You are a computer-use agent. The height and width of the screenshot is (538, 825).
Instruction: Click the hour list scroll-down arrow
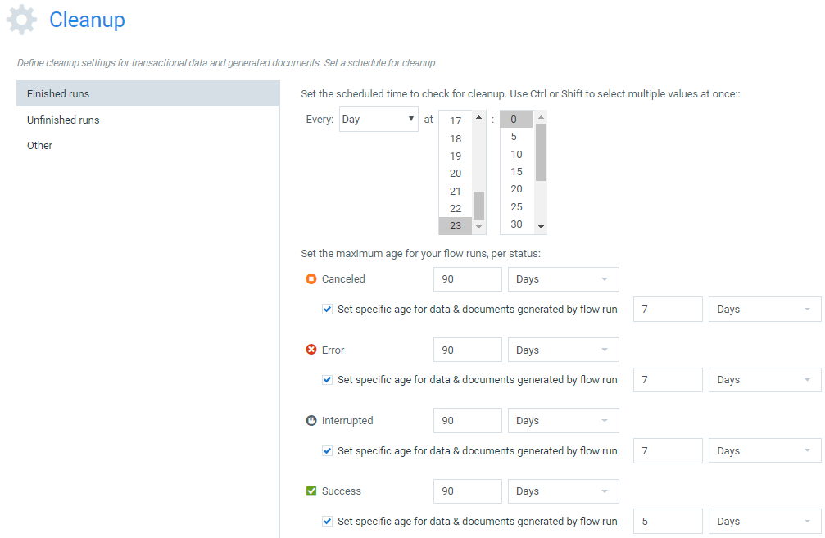point(478,227)
